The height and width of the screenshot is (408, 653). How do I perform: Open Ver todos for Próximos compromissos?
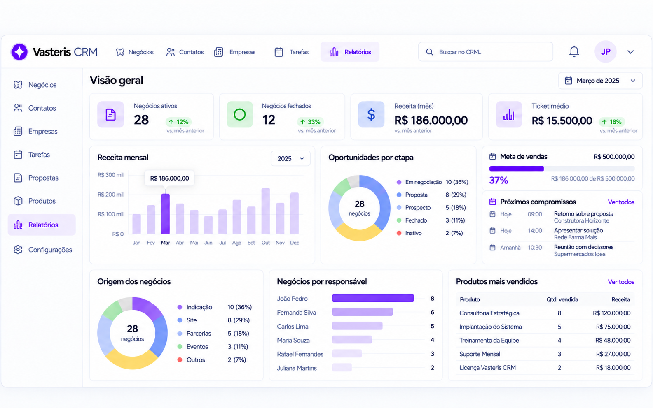pyautogui.click(x=621, y=202)
